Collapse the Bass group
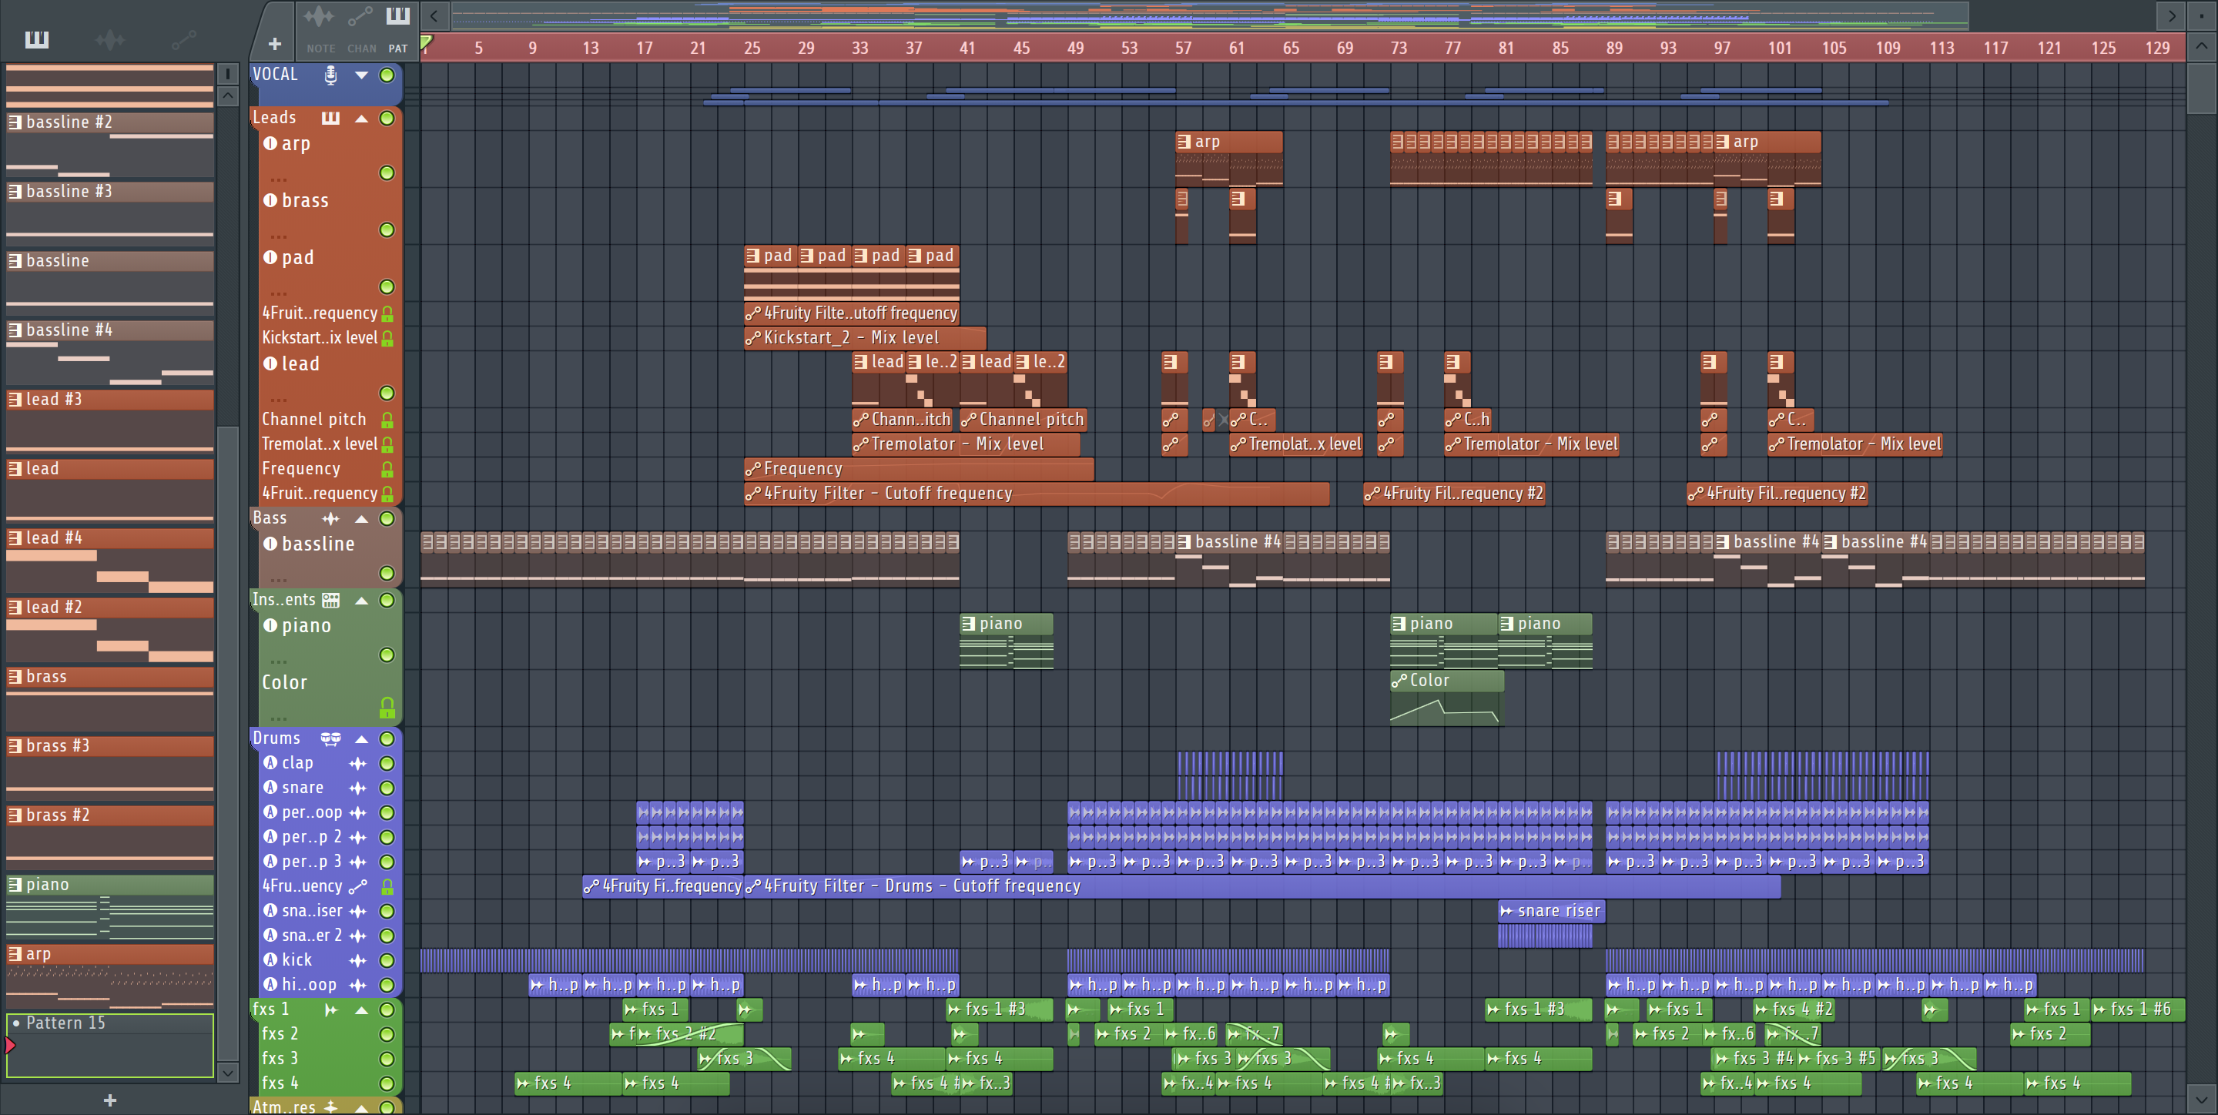The width and height of the screenshot is (2218, 1115). click(362, 518)
